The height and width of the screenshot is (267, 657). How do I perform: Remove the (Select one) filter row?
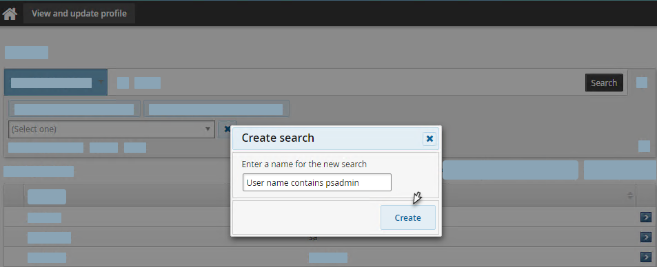click(226, 129)
